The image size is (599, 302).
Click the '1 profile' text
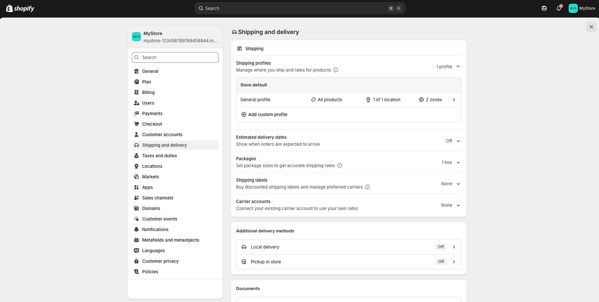(444, 66)
